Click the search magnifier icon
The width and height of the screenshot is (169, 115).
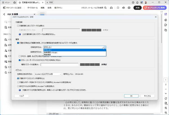point(105,8)
